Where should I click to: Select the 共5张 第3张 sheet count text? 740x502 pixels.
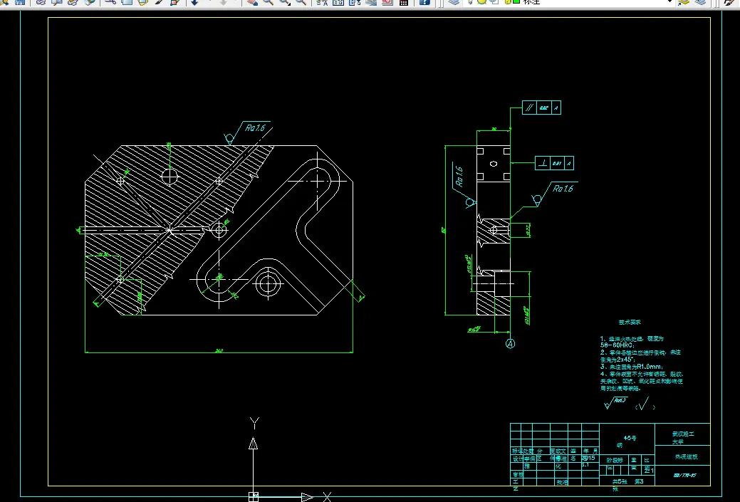coord(627,484)
